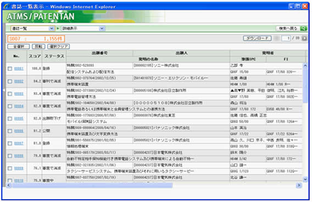Click the 発明者 column header

(x=268, y=53)
